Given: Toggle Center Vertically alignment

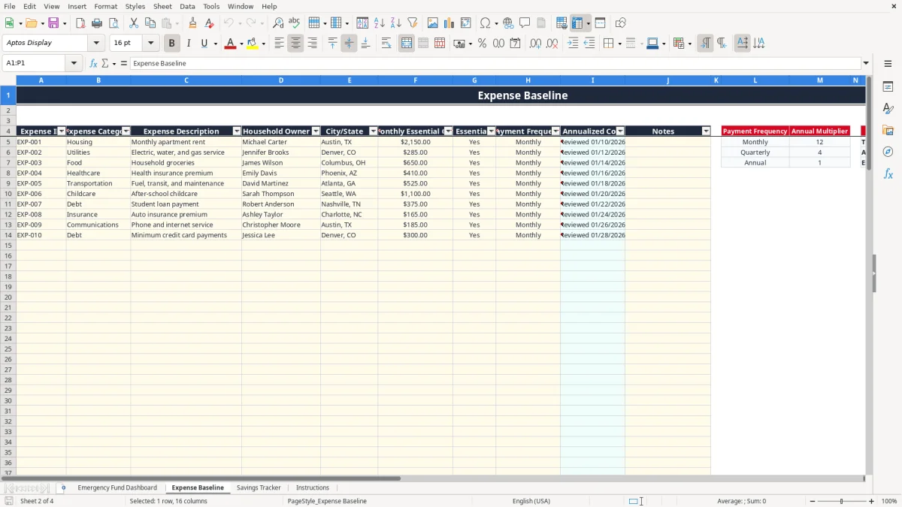Looking at the screenshot, I should (349, 44).
